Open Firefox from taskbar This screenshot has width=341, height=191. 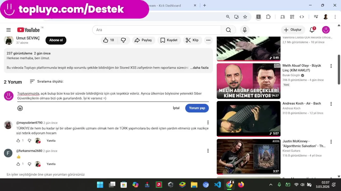coord(241,185)
